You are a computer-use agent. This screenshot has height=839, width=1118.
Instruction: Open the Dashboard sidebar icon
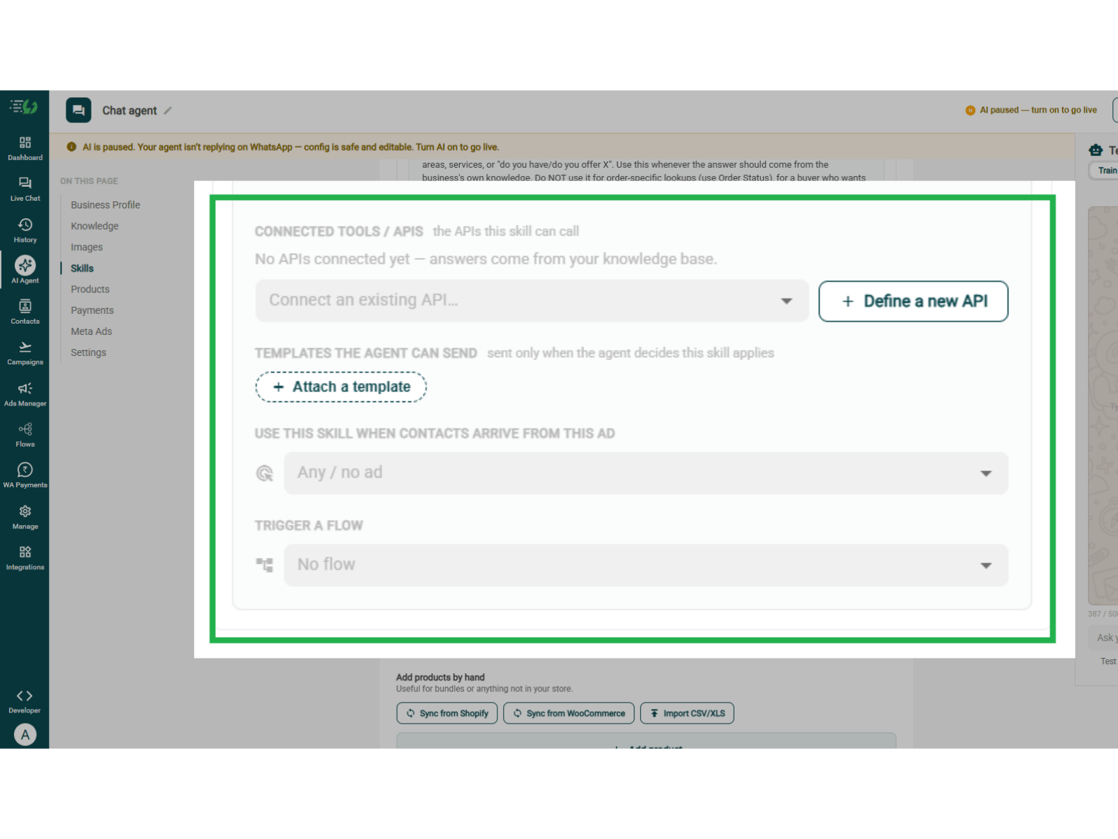coord(25,143)
